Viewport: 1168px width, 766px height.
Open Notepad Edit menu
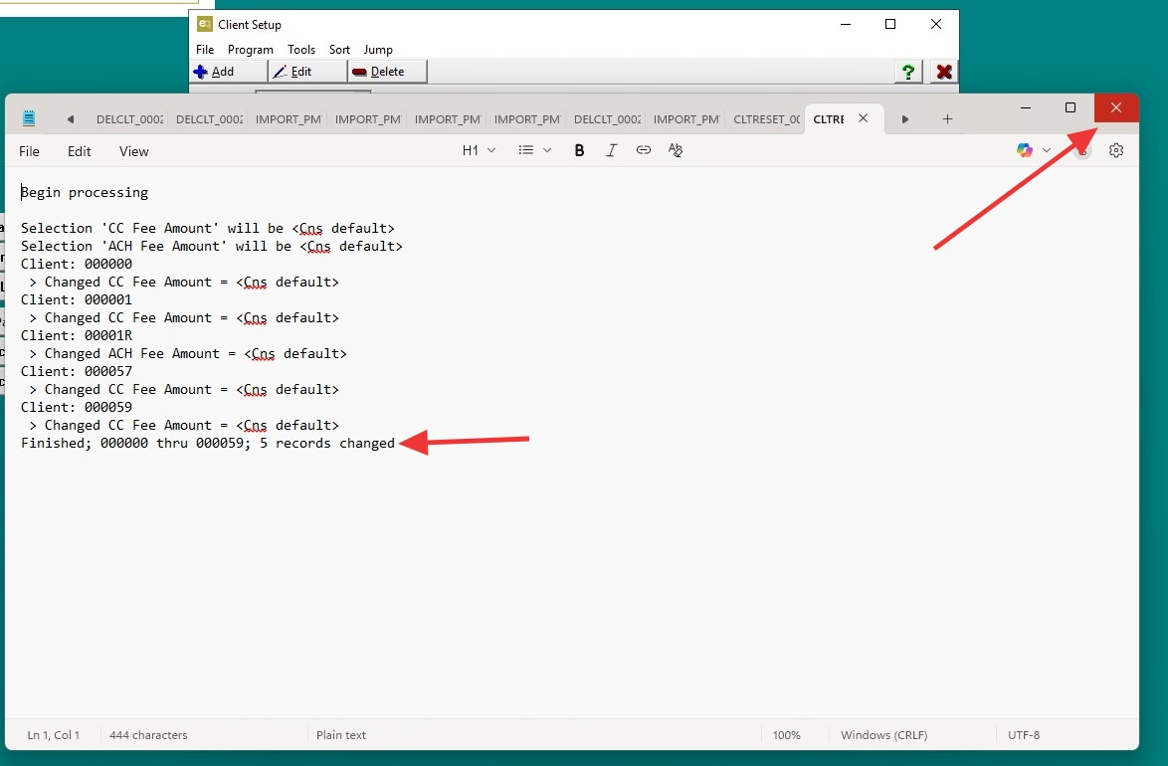click(79, 151)
